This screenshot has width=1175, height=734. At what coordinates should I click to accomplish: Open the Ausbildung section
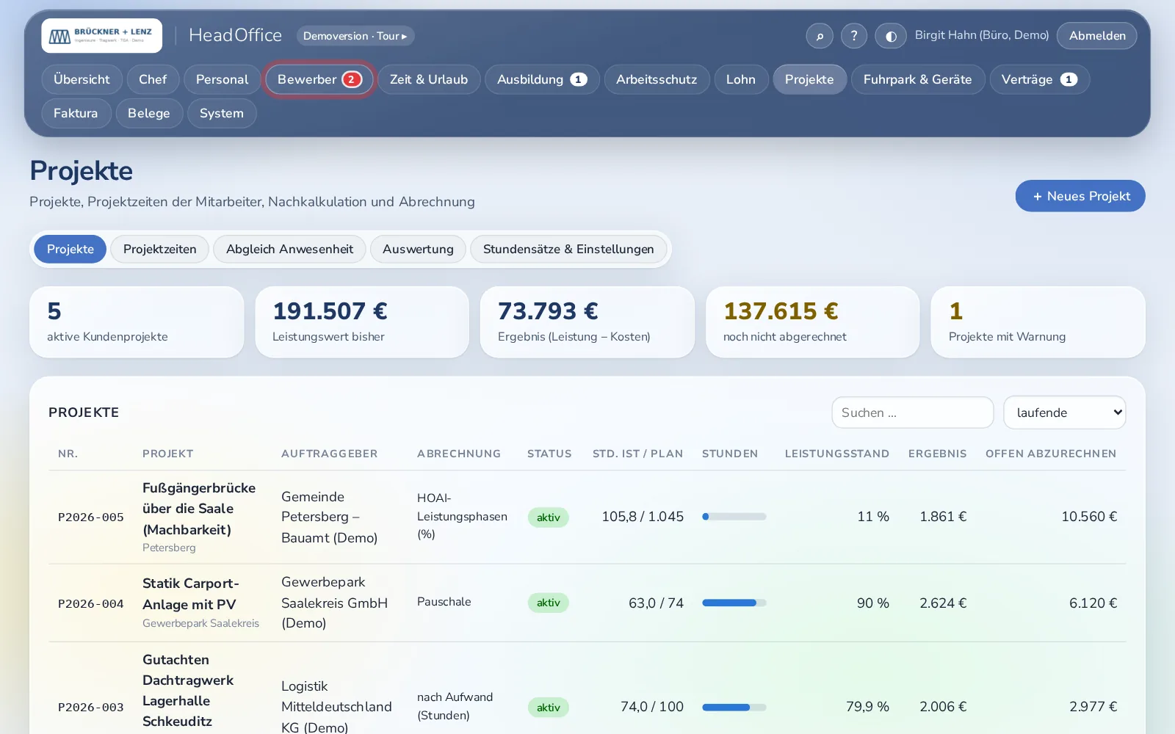click(542, 79)
